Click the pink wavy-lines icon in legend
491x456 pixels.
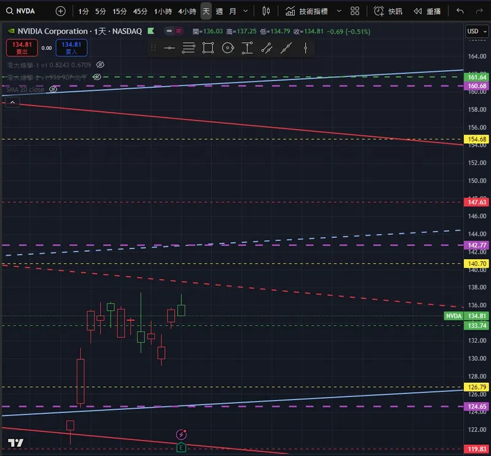(179, 31)
